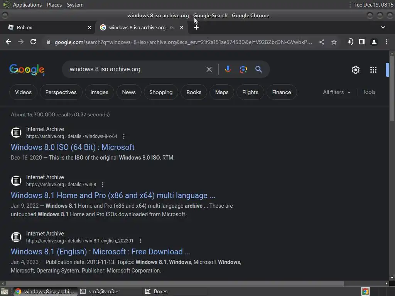Open Windows 8.1 (English) Microsoft link
395x296 pixels.
point(101,252)
